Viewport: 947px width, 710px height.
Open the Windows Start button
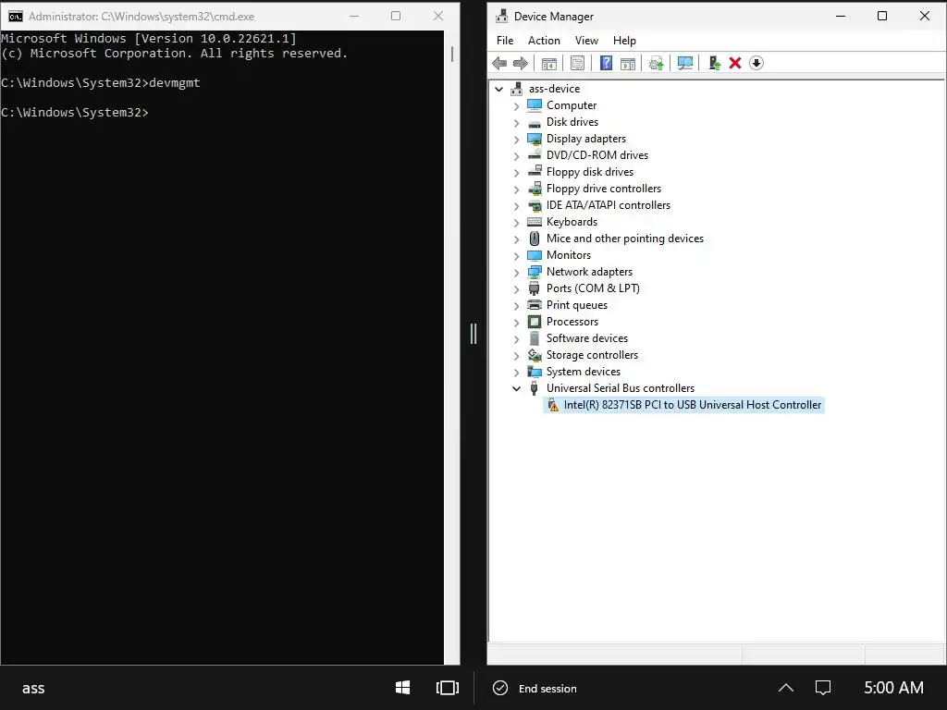click(x=403, y=688)
